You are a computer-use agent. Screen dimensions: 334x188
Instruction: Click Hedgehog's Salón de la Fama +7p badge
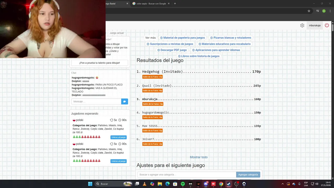[x=152, y=77]
